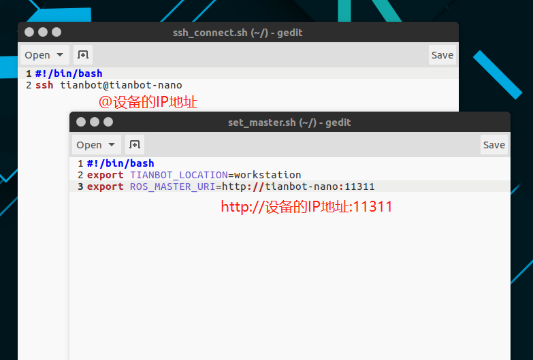Create new document in set_master.sh window
This screenshot has width=533, height=360.
tap(135, 144)
